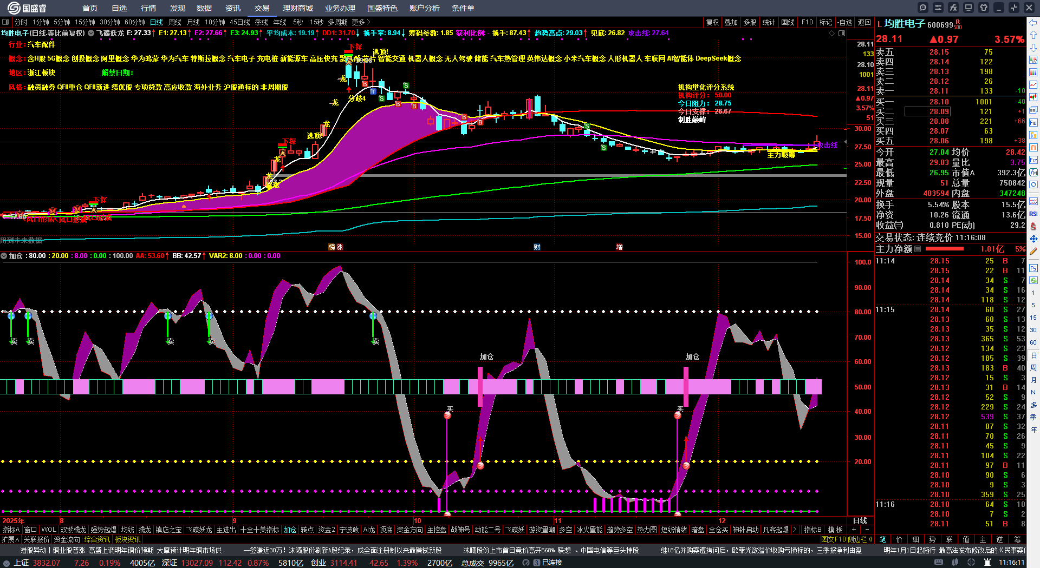1040x568 pixels.
Task: Click the back arrow in right sidebar
Action: coord(1033,23)
